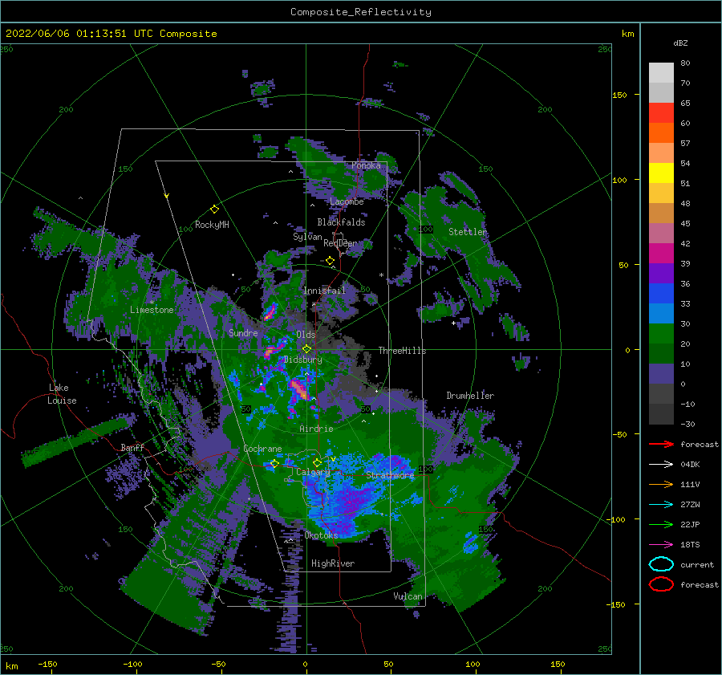Screen dimensions: 722x675
Task: Click the yellow diamond marker west of Calgary
Action: tap(274, 463)
